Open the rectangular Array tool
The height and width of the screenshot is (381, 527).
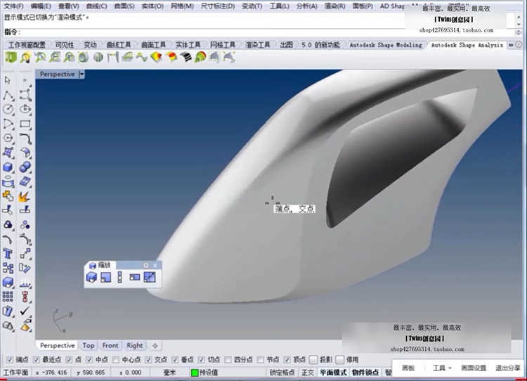coord(8,297)
